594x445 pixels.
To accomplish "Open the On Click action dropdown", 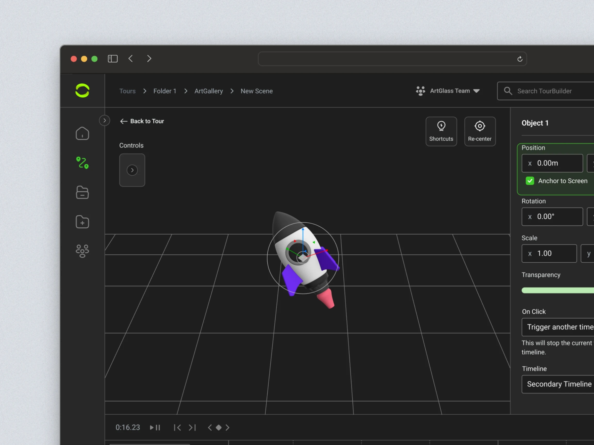I will tap(558, 327).
